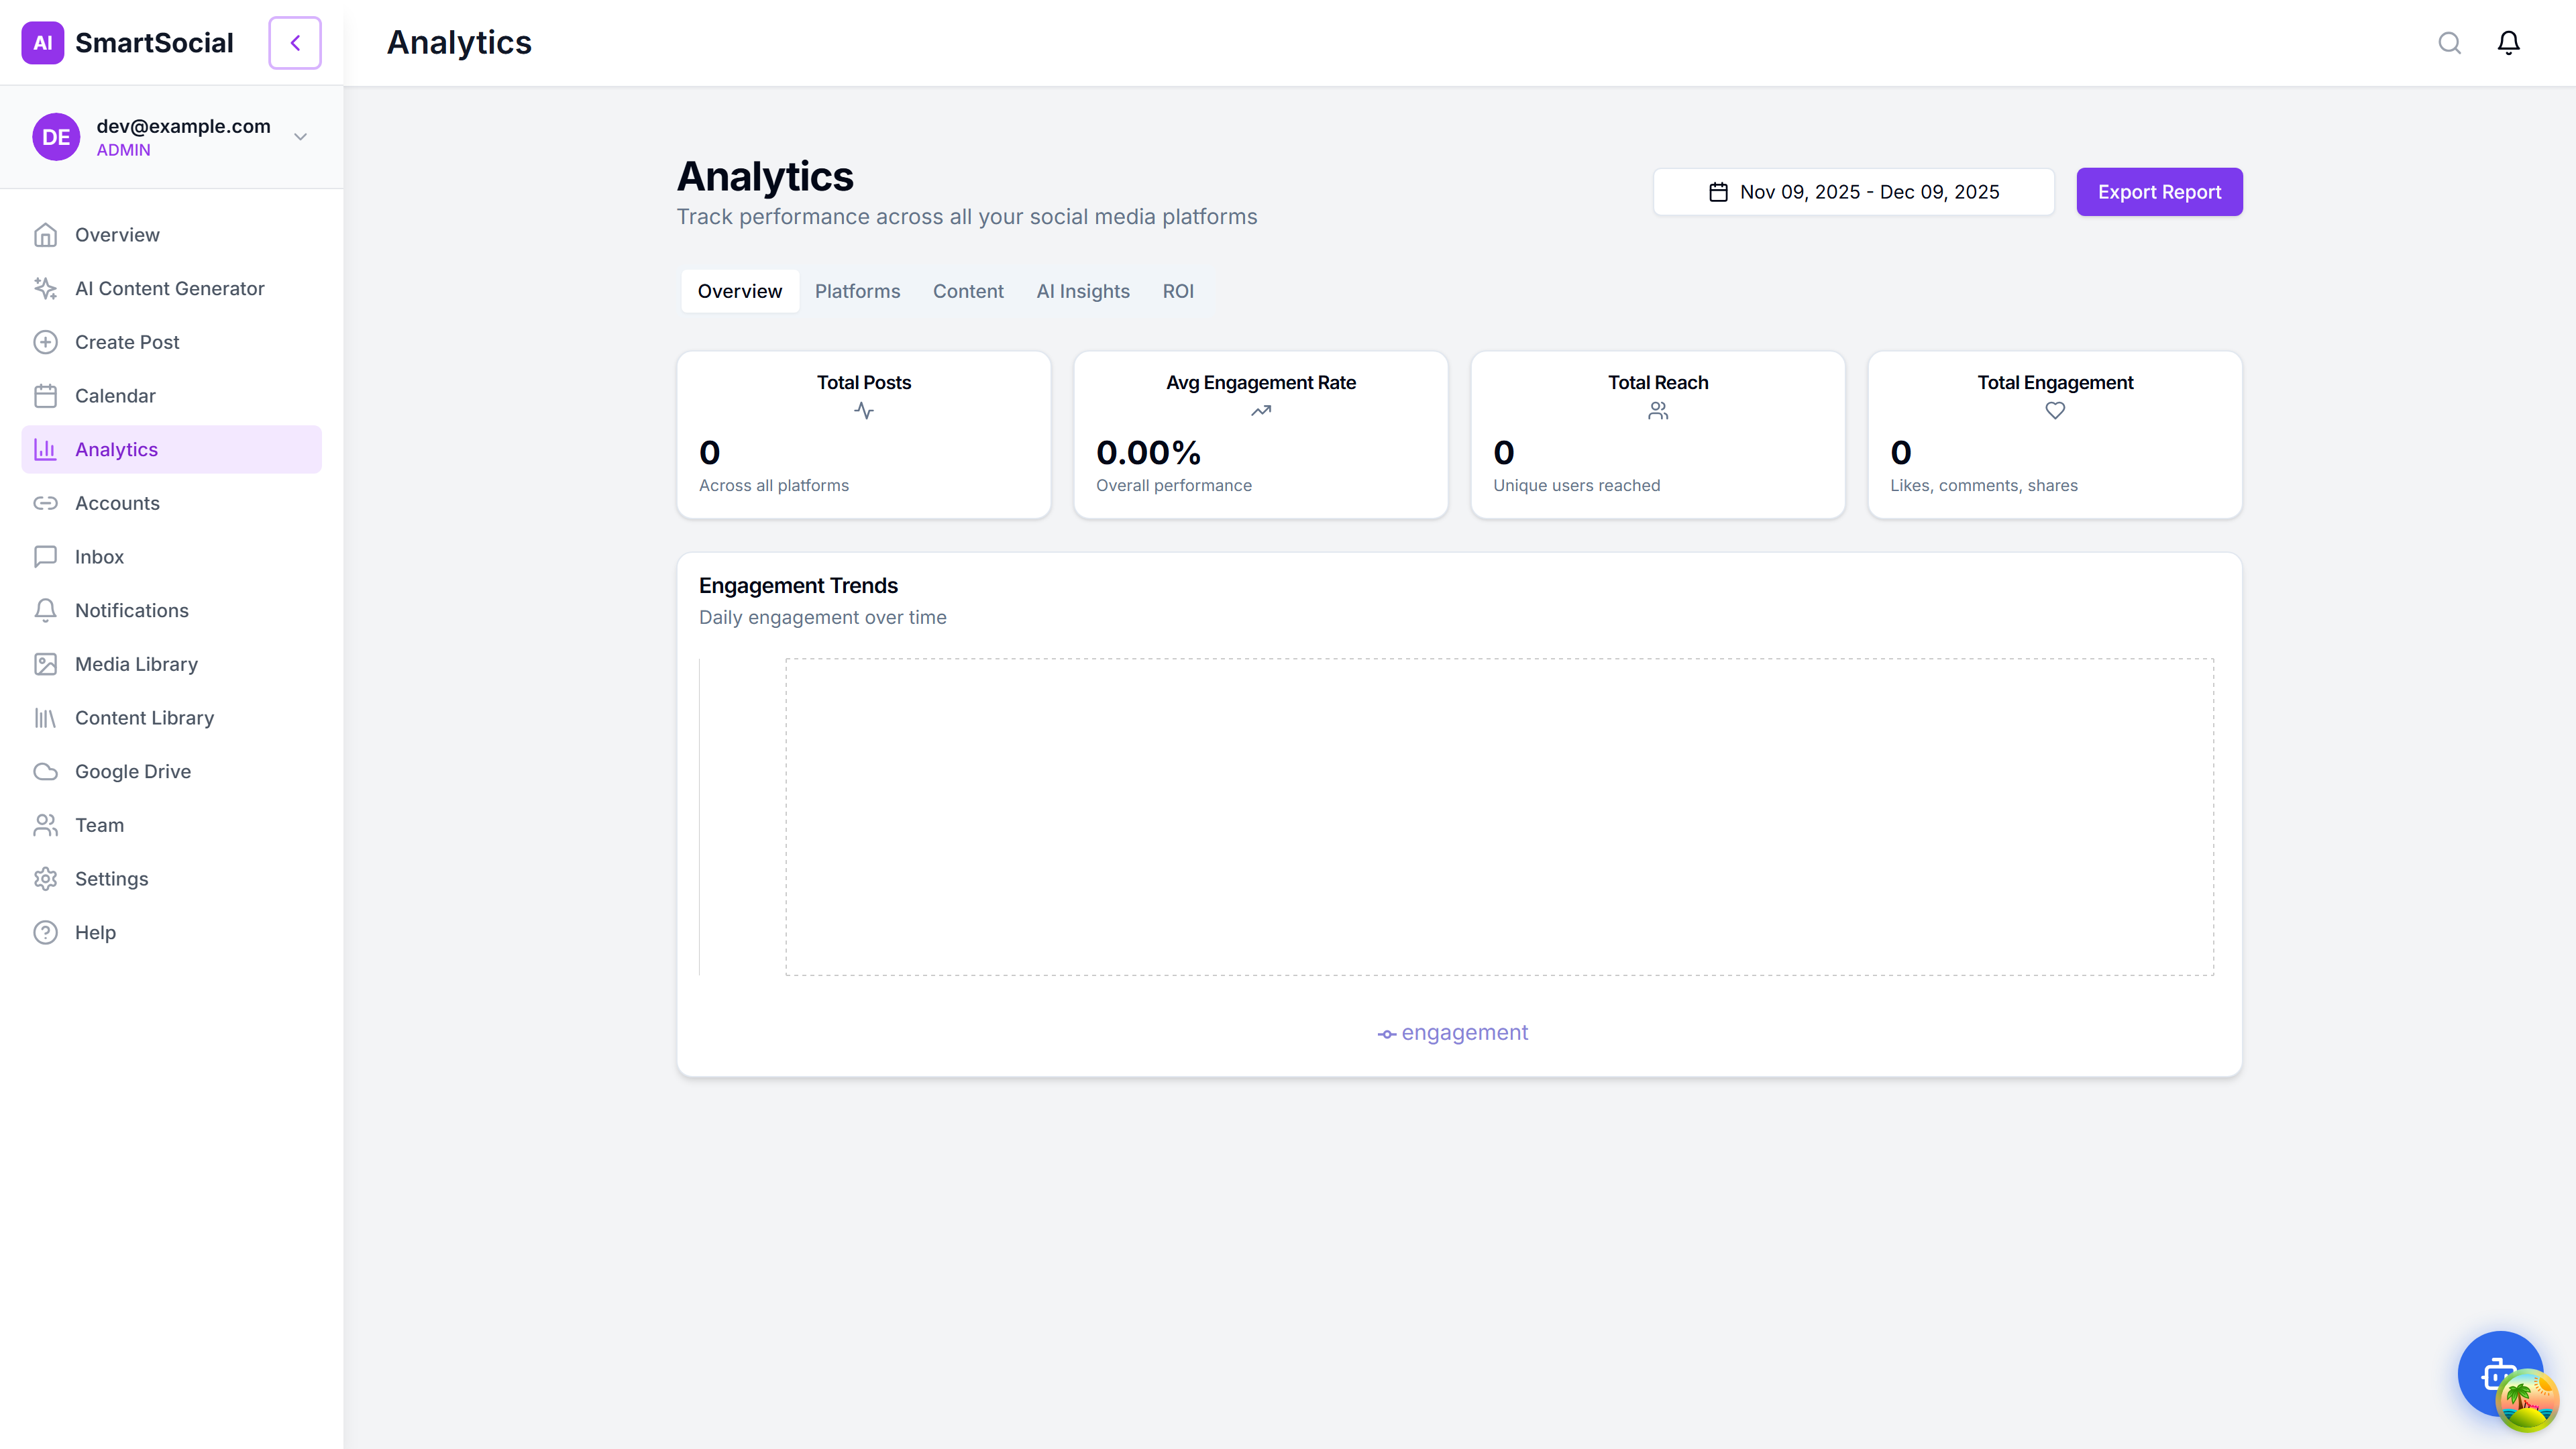2576x1449 pixels.
Task: Open the Media Library
Action: 136,664
